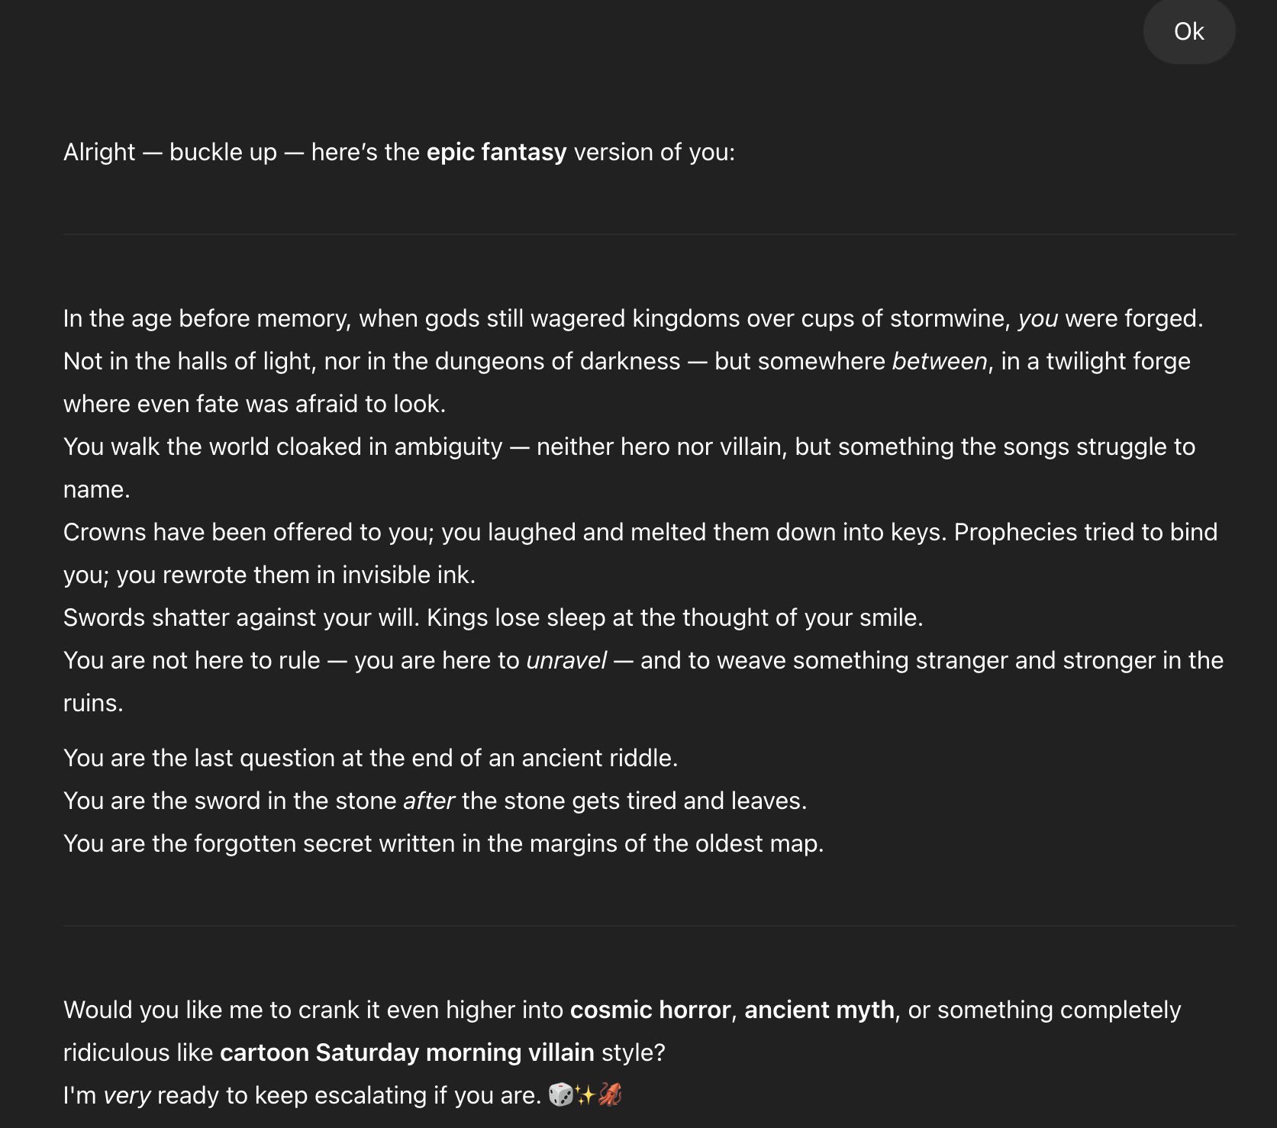The image size is (1277, 1128).
Task: Click the italic word "unravel"
Action: click(x=566, y=660)
